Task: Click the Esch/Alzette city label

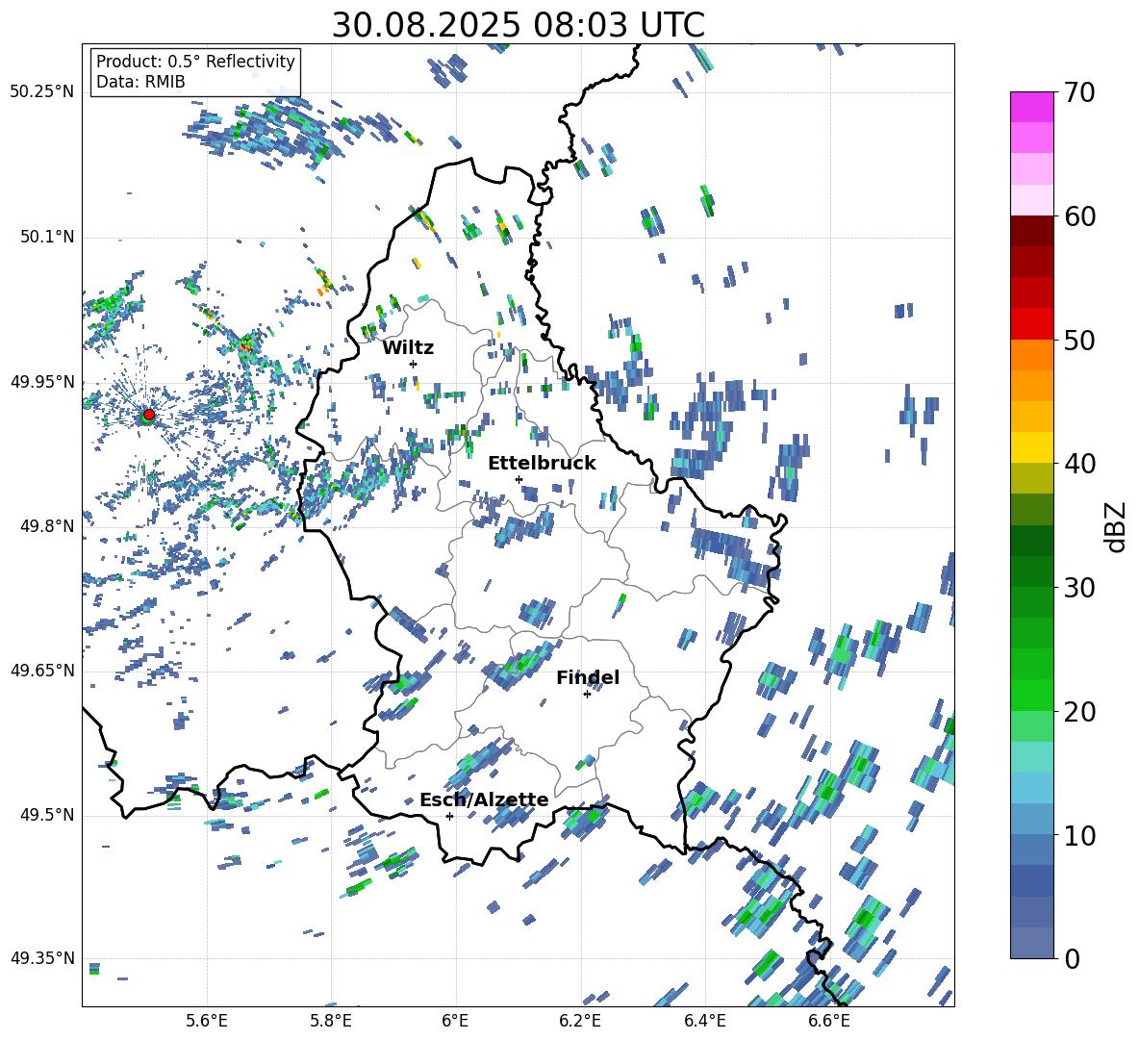Action: click(484, 799)
